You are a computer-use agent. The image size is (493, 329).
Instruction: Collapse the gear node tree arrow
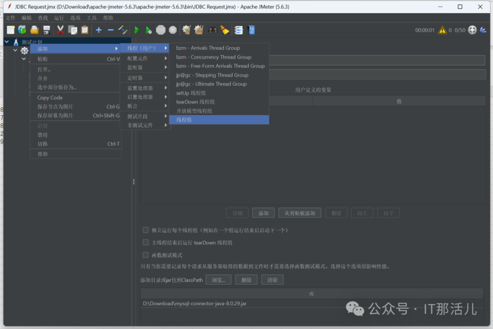coord(15,50)
